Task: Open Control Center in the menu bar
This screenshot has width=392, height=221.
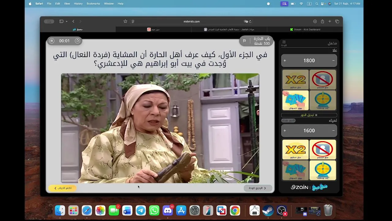Action: [x=323, y=4]
